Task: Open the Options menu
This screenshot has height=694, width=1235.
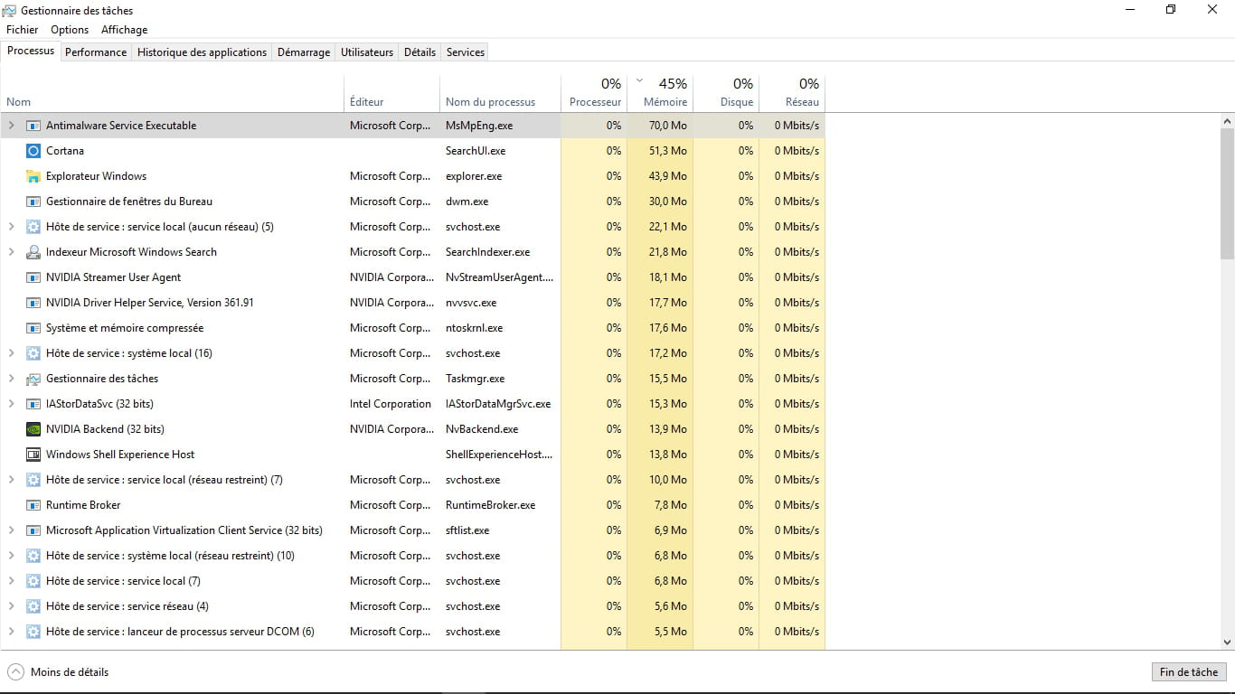Action: 70,30
